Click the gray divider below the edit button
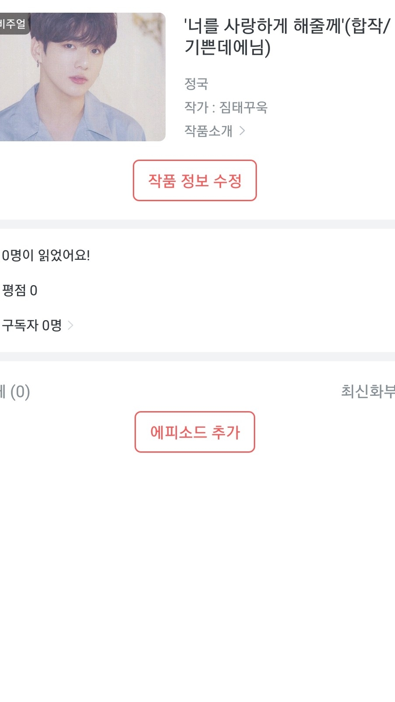The width and height of the screenshot is (395, 702). [x=197, y=224]
